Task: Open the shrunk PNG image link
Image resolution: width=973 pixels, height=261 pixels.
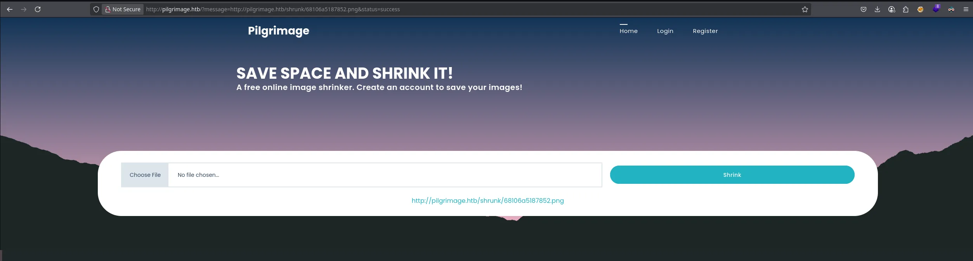Action: point(487,201)
